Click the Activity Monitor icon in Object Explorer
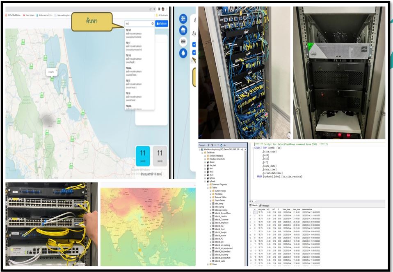The width and height of the screenshot is (393, 272). coord(224,145)
